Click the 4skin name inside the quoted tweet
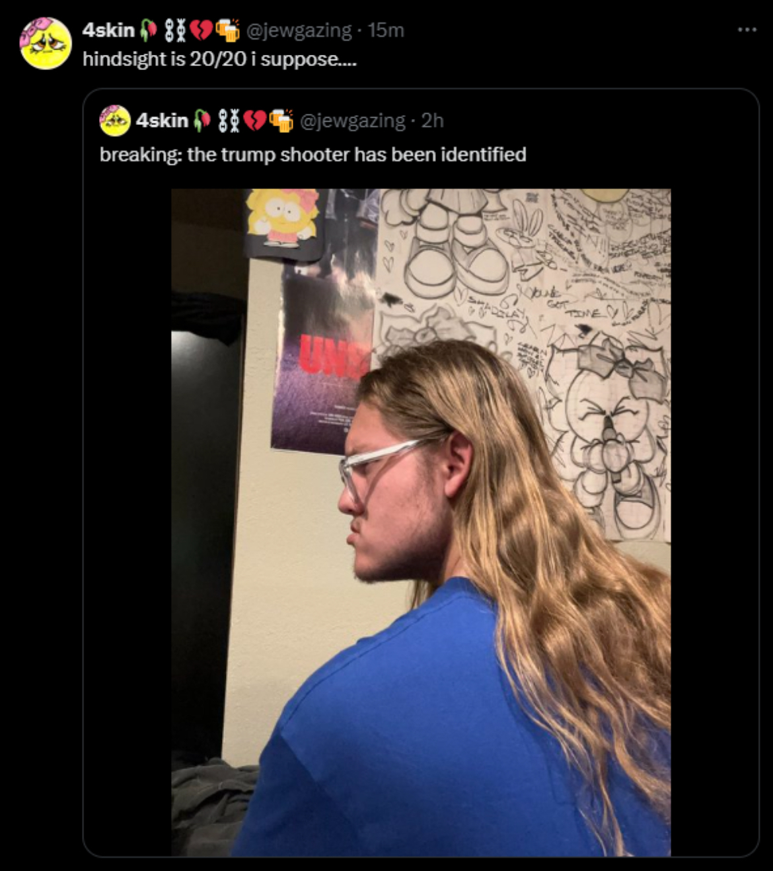The height and width of the screenshot is (871, 773). [x=162, y=120]
